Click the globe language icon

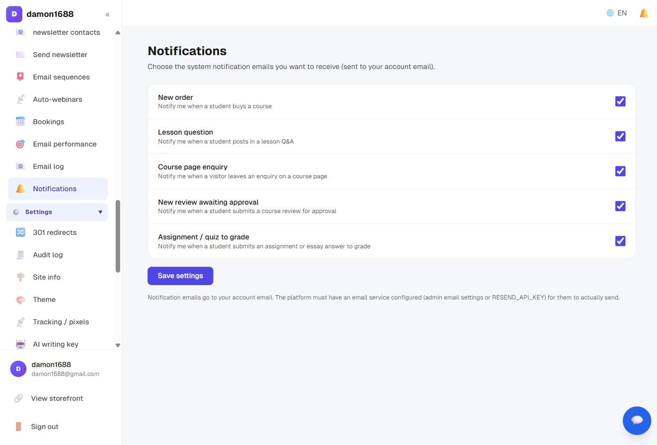pos(610,13)
